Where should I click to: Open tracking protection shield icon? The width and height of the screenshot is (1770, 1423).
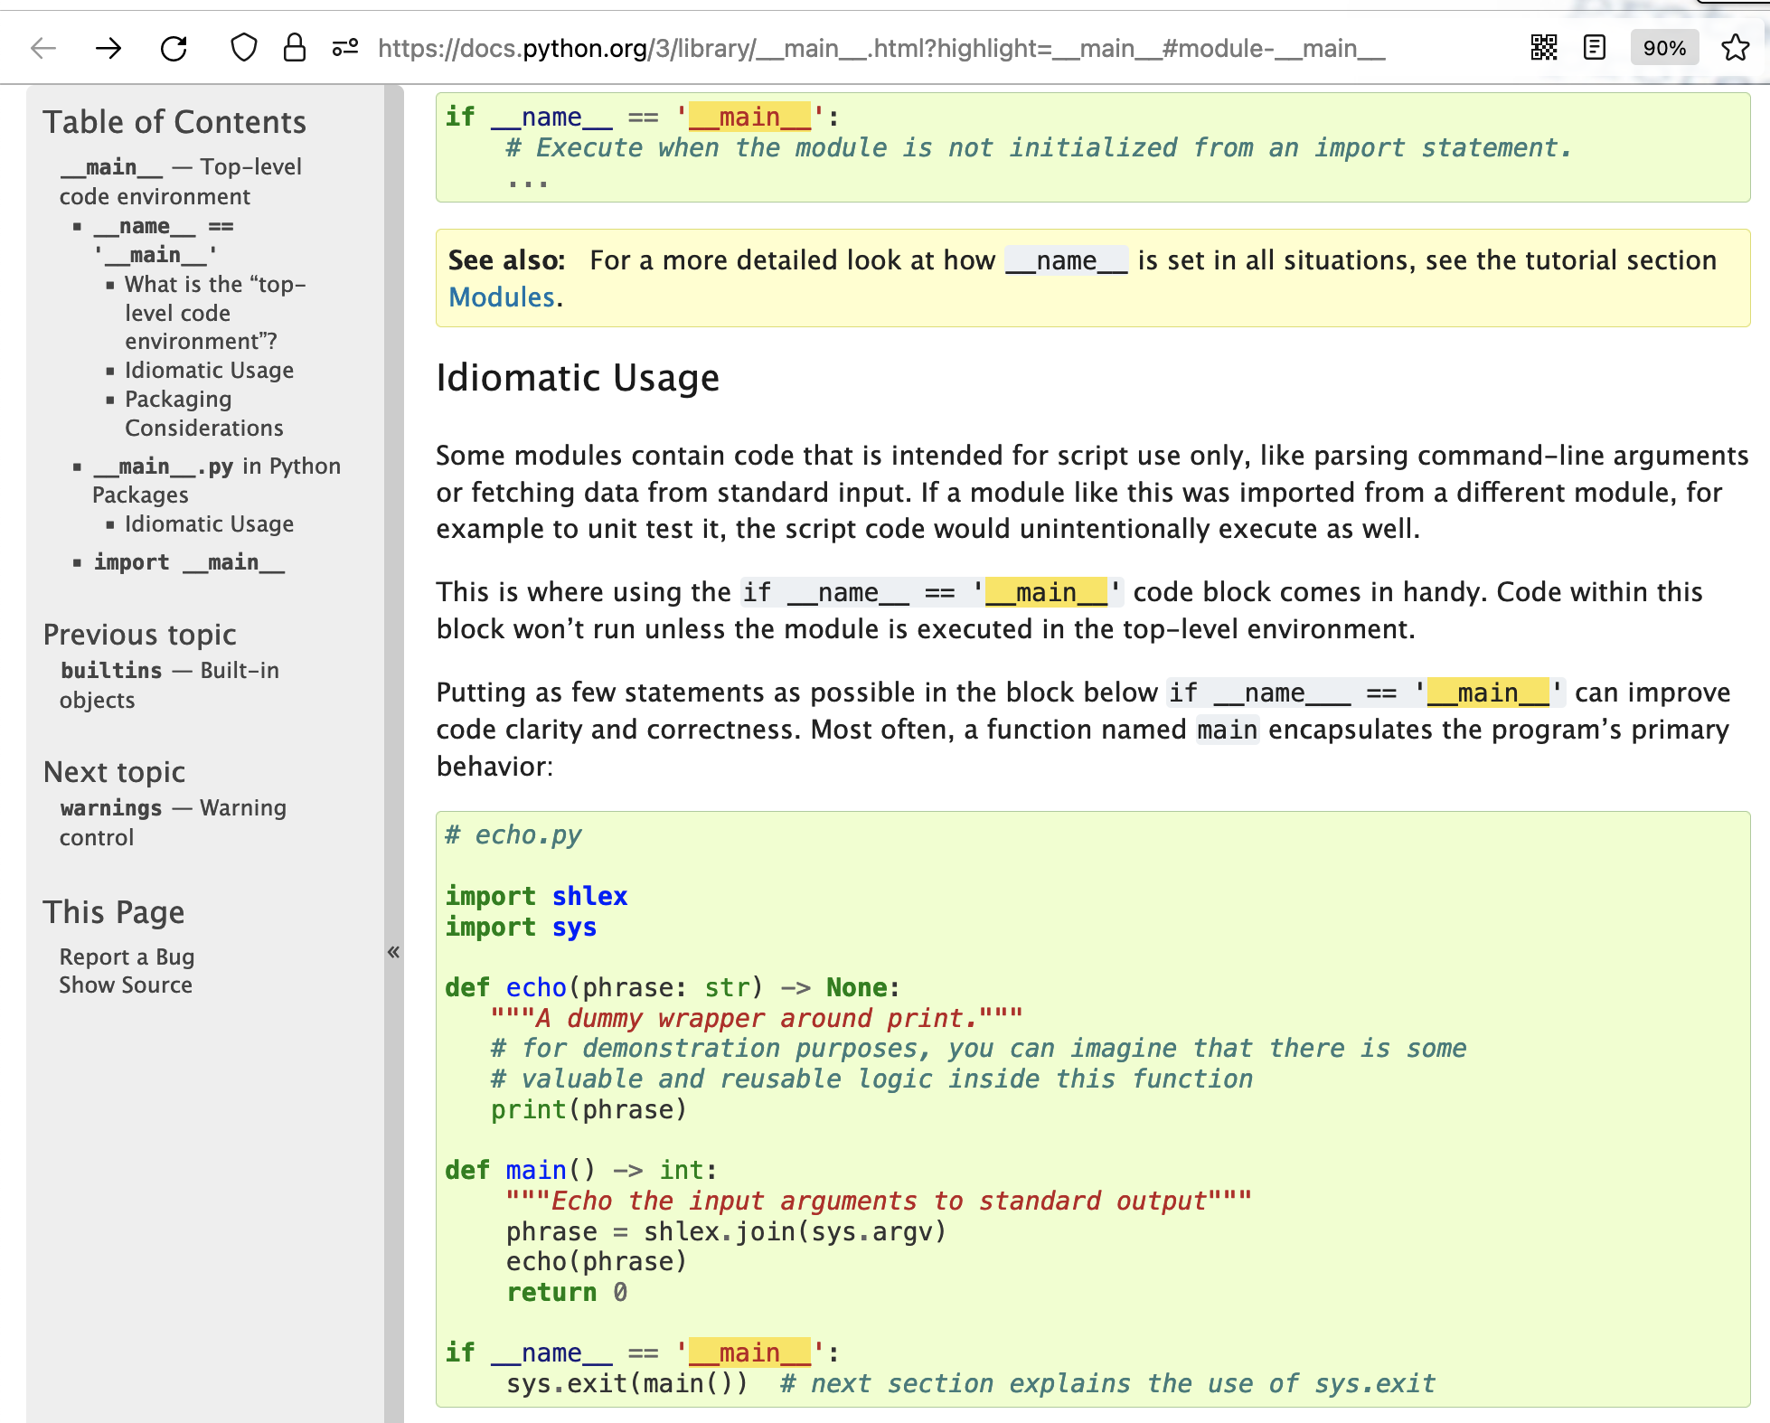[244, 48]
